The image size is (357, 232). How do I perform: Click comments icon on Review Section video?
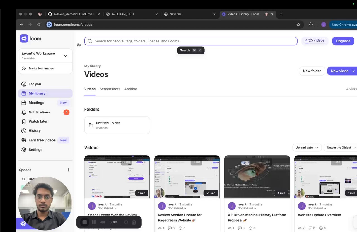[170, 228]
